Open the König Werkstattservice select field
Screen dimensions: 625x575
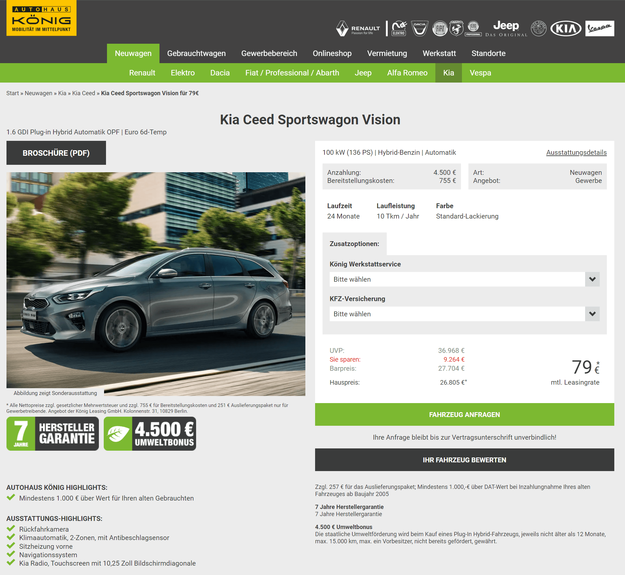[x=465, y=279]
